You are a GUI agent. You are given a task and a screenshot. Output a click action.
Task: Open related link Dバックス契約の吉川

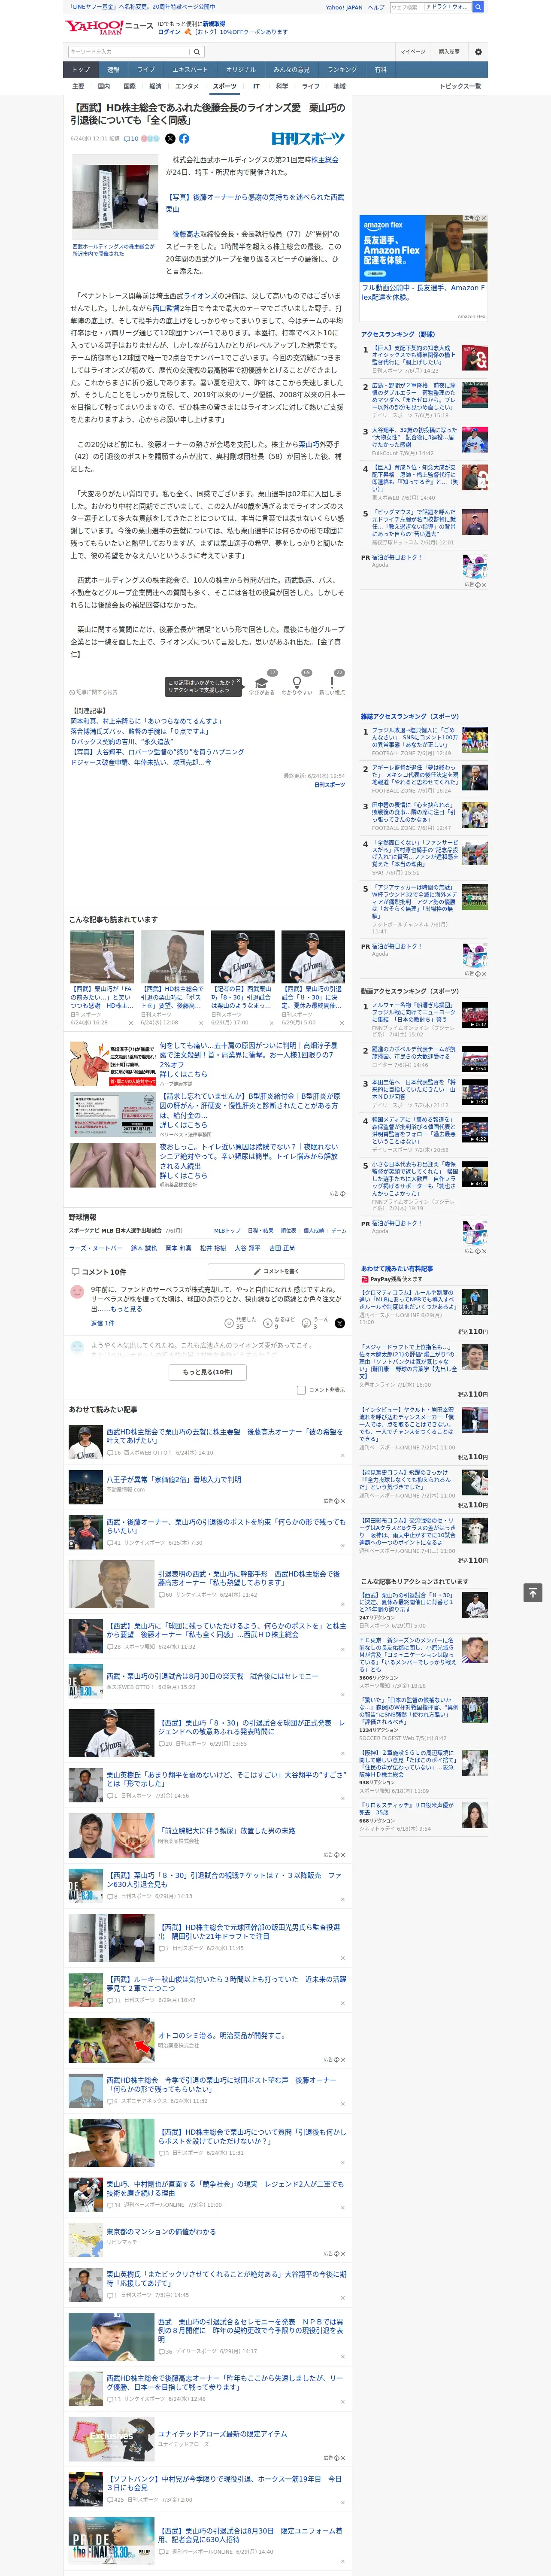tap(121, 741)
